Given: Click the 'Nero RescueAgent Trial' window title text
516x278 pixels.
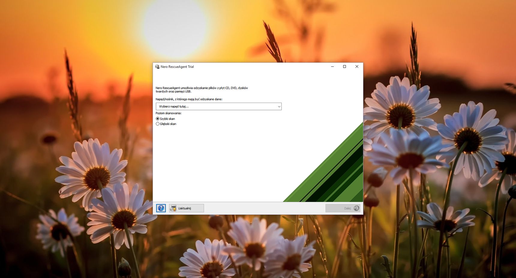Looking at the screenshot, I should (177, 67).
